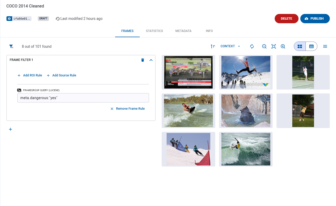Viewport: 336px width, 206px height.
Task: Edit the Lucene query input field
Action: pyautogui.click(x=83, y=98)
